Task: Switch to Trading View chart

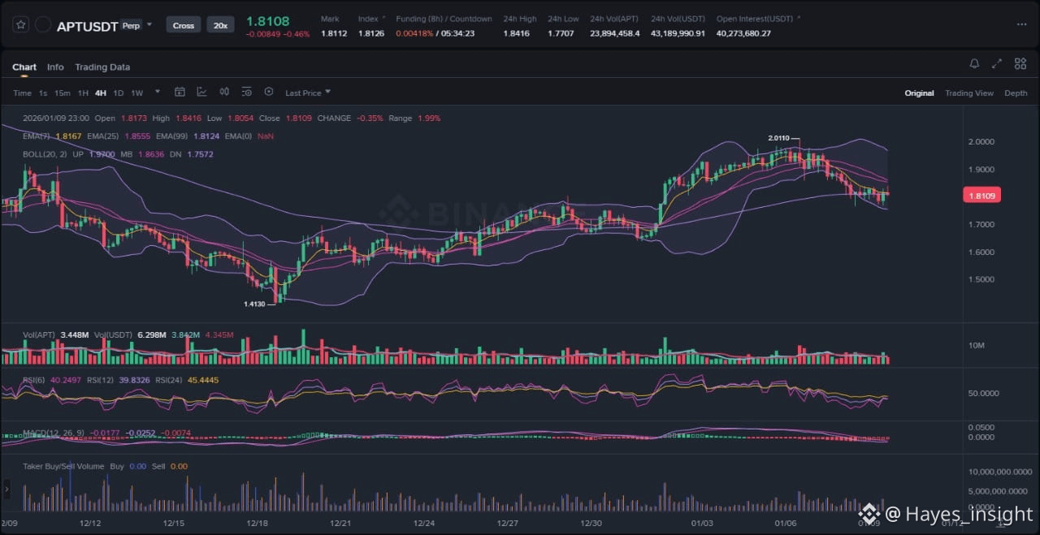Action: 968,93
